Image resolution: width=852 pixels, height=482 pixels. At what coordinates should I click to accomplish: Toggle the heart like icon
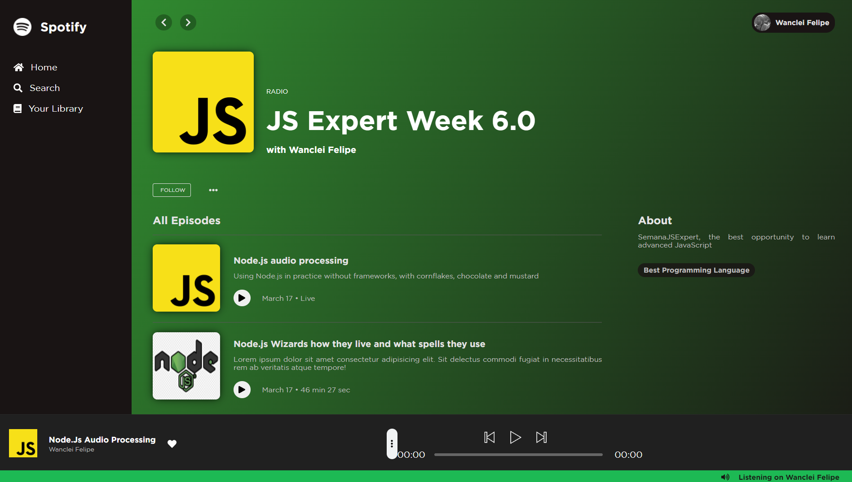click(172, 444)
